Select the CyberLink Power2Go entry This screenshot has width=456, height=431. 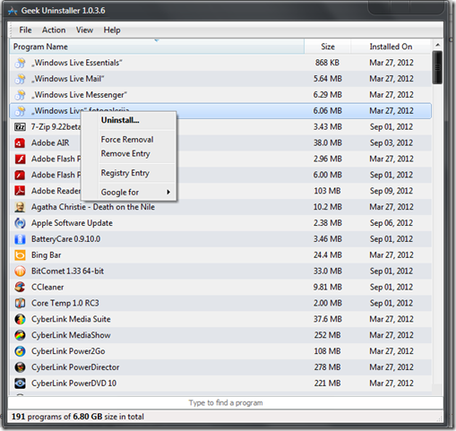point(68,351)
